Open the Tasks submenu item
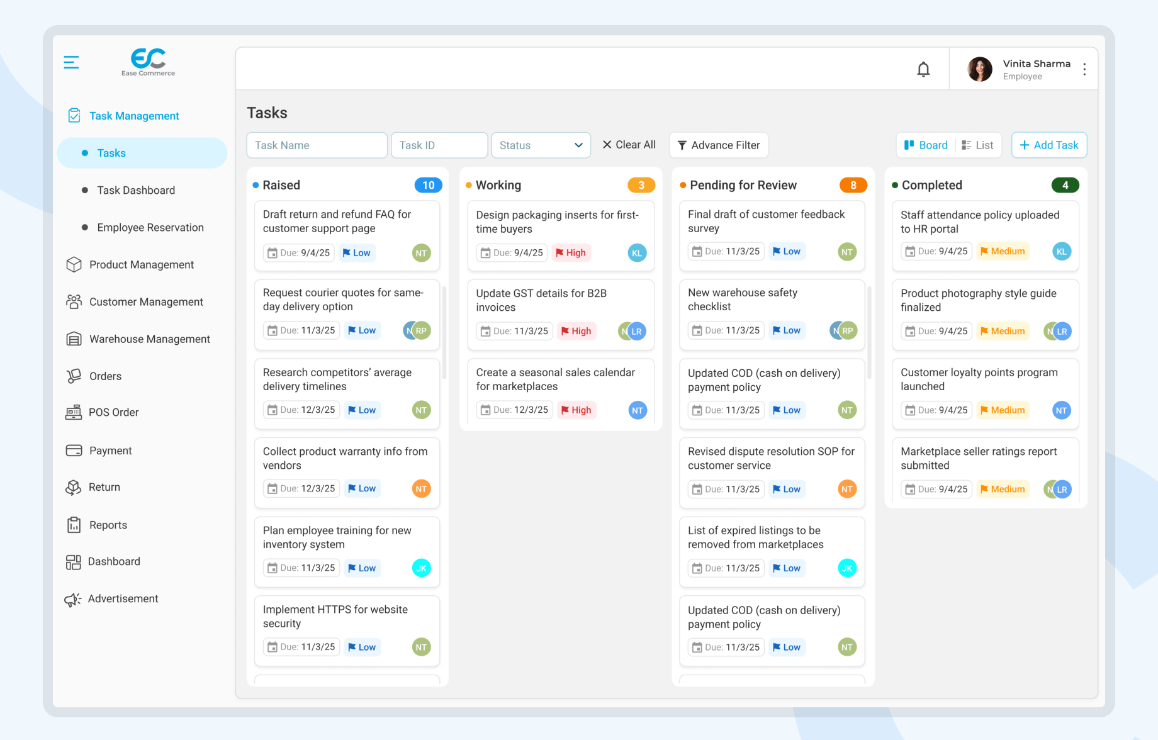1158x740 pixels. 142,153
